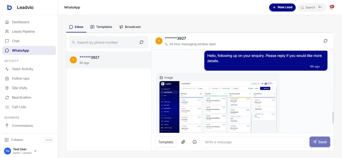The image size is (342, 158).
Task: Click the 24-hour messaging window open text
Action: click(x=193, y=44)
